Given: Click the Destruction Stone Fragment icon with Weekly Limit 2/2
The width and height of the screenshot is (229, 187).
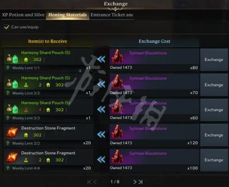Looking at the screenshot, I should 12,132.
